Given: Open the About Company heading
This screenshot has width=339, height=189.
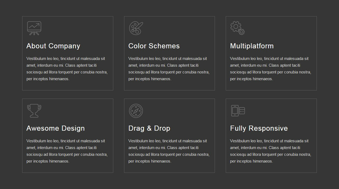Looking at the screenshot, I should coord(53,46).
